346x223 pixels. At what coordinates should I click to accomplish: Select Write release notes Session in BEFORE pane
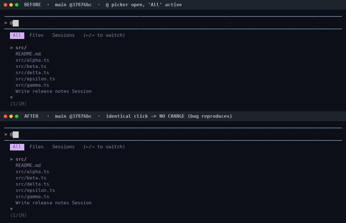[x=53, y=91]
